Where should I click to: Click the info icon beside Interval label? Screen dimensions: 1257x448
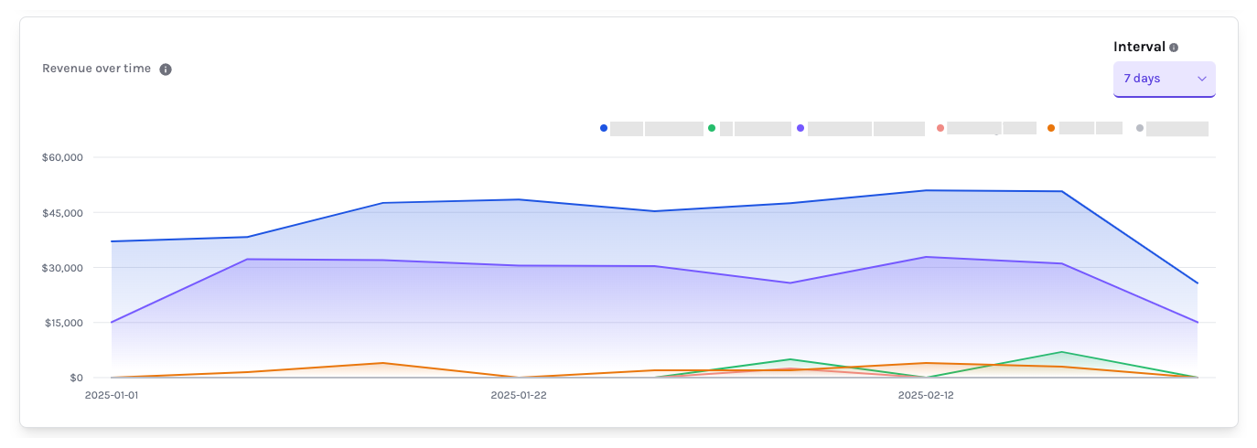[1174, 48]
